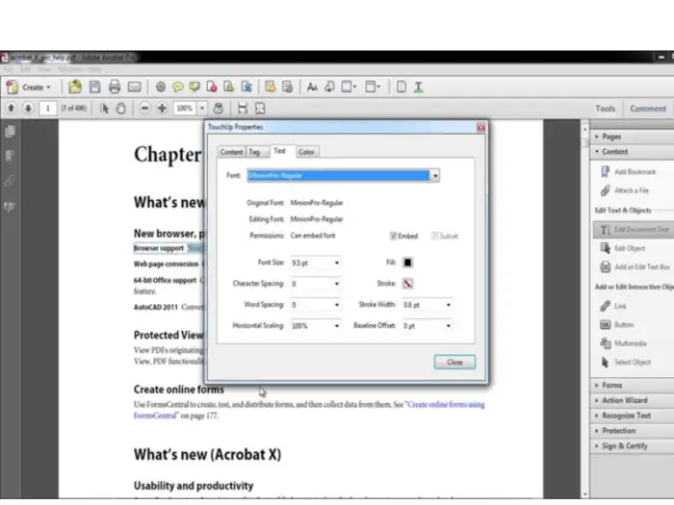Click the Add Bookmark icon
674x505 pixels.
coord(605,172)
